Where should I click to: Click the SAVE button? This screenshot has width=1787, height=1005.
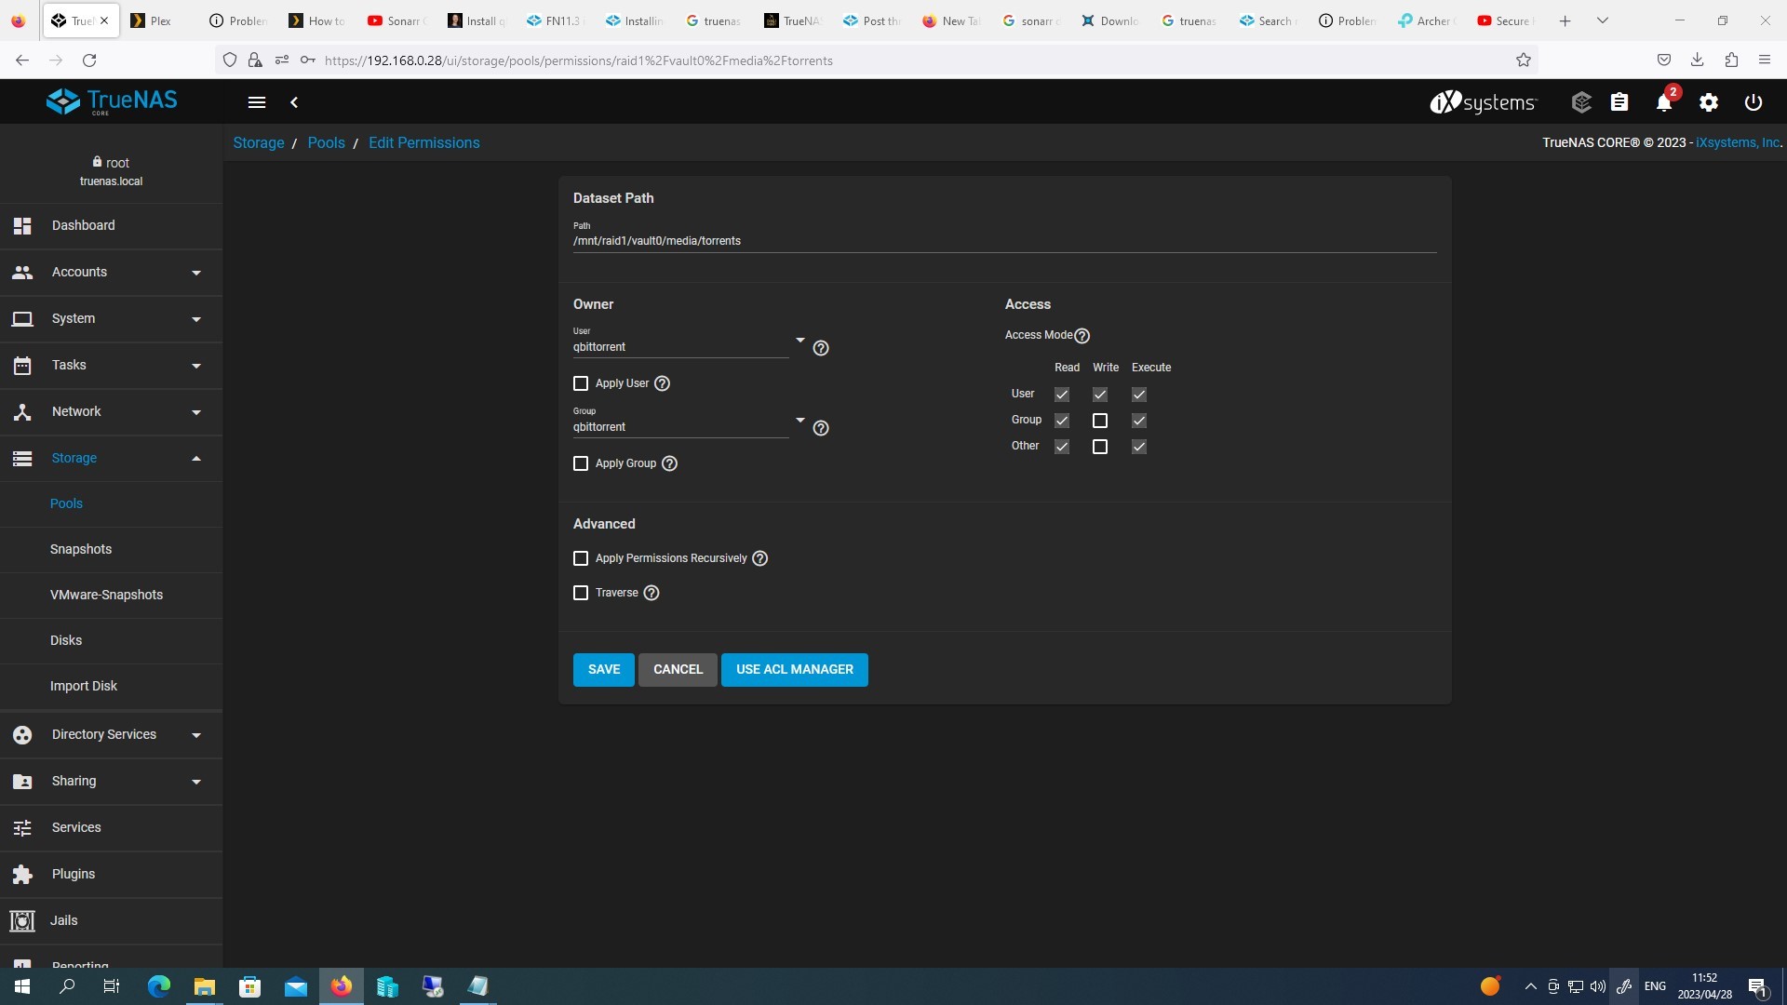click(604, 670)
